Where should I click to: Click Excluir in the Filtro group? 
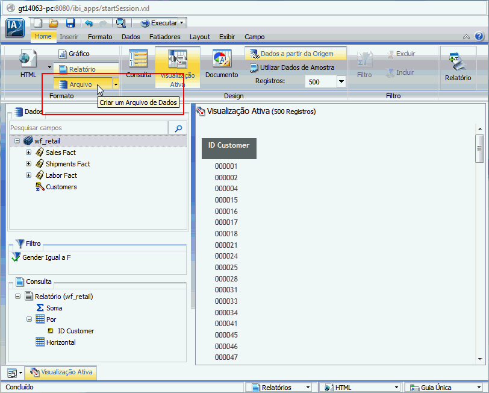point(401,54)
